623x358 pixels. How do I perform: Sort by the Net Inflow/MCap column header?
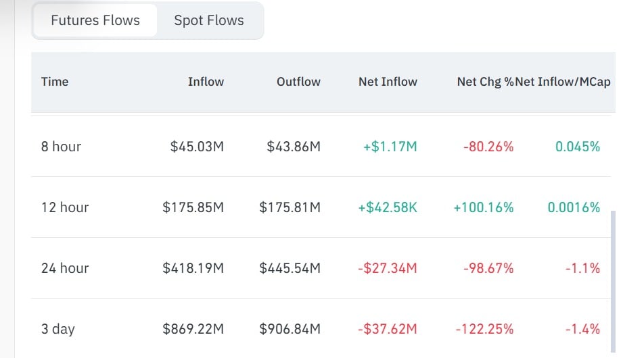(x=563, y=82)
